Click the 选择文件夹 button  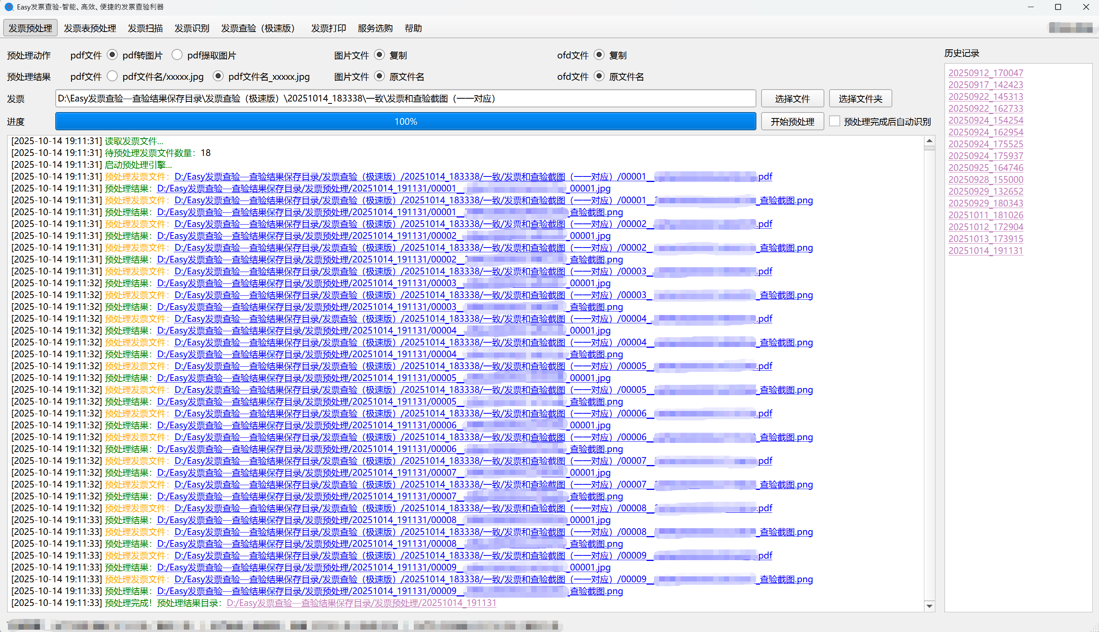click(x=860, y=99)
